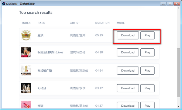182x110 pixels.
Task: Click the scrollbar down arrow
Action: (179, 107)
